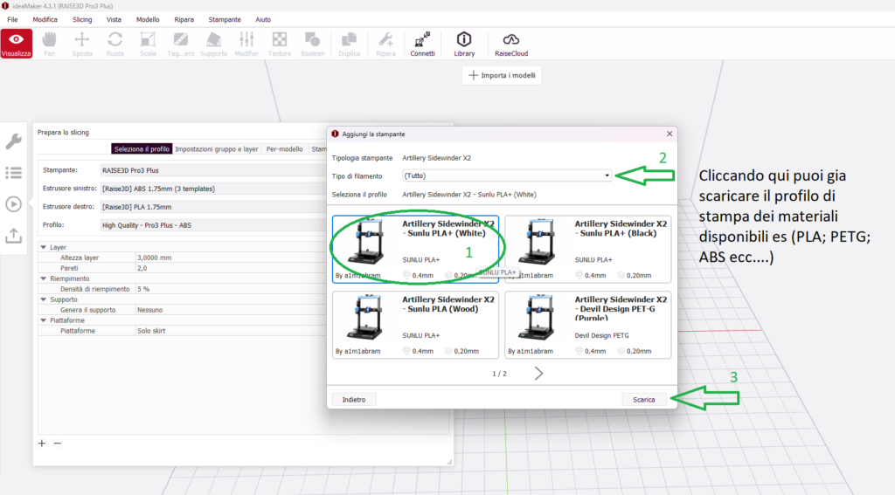Open the Supporto tool
The width and height of the screenshot is (895, 495).
click(213, 44)
